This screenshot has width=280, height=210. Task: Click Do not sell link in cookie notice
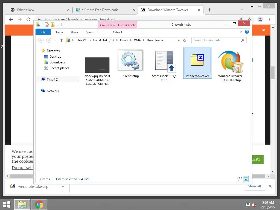[x=22, y=168]
